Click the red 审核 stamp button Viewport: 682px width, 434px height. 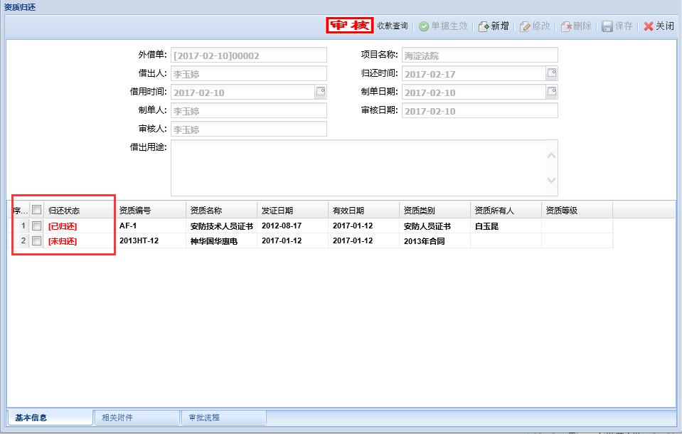click(x=350, y=26)
